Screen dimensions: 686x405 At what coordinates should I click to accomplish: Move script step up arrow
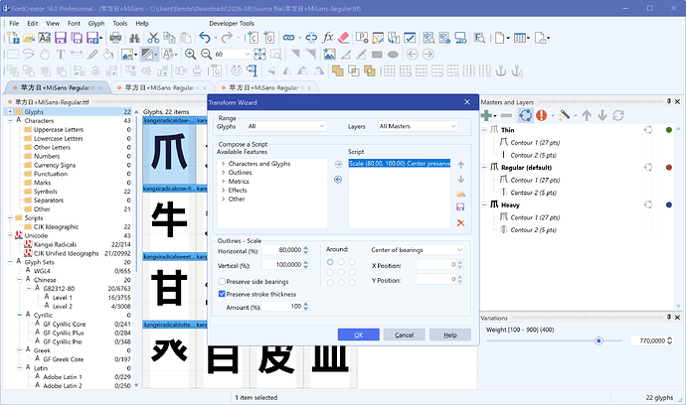pyautogui.click(x=460, y=165)
